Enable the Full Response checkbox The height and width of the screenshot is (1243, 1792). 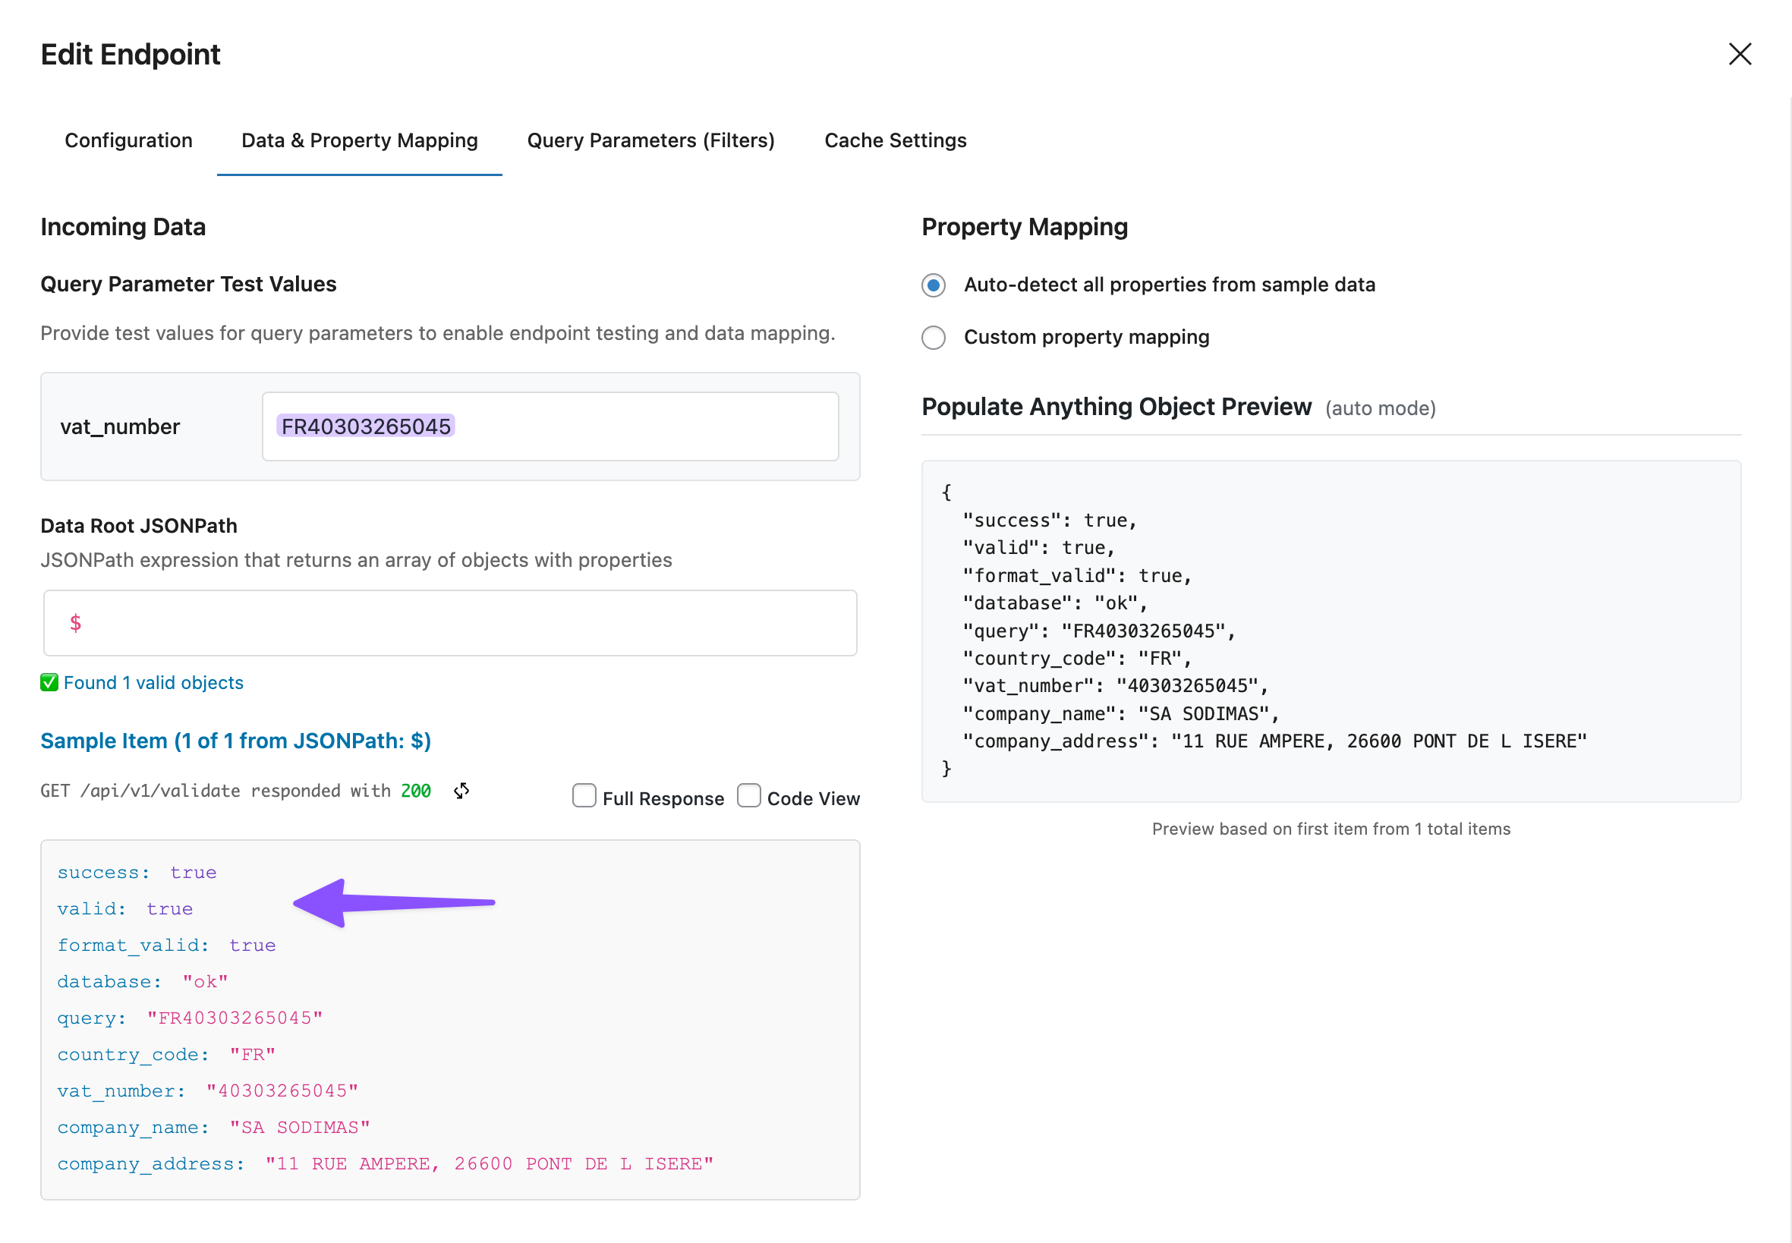(584, 795)
